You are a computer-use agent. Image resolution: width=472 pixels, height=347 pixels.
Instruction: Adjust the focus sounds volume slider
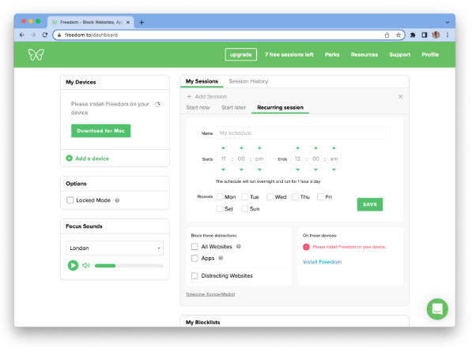129,266
